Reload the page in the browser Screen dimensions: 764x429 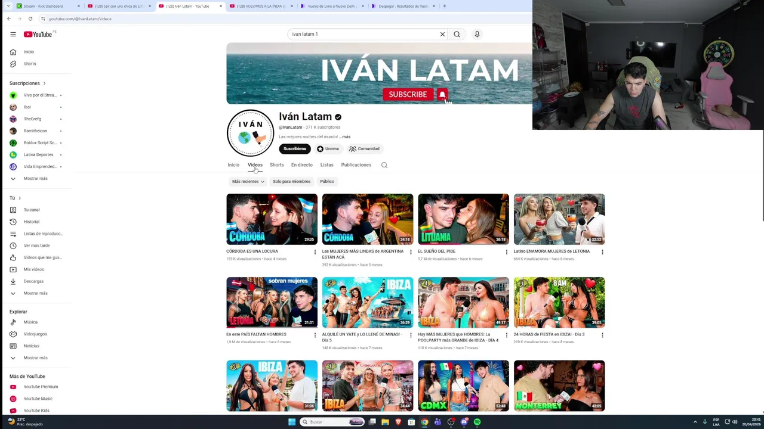30,18
